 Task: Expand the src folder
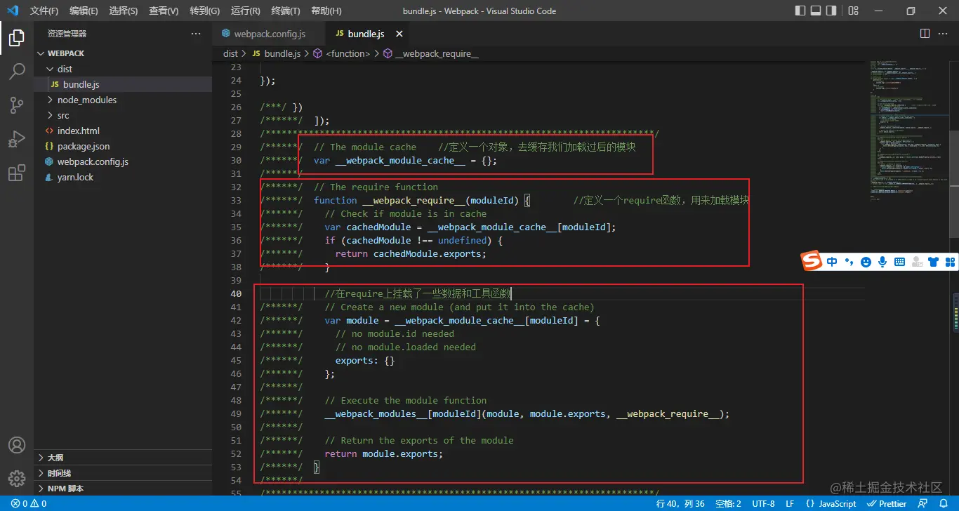click(63, 115)
